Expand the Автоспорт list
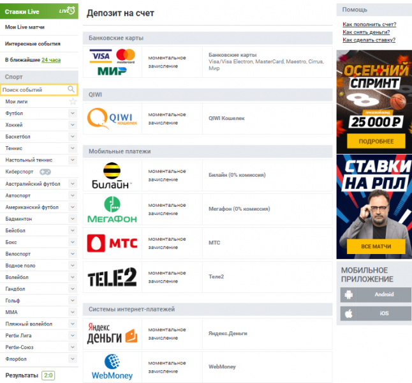The height and width of the screenshot is (383, 412). pyautogui.click(x=73, y=195)
